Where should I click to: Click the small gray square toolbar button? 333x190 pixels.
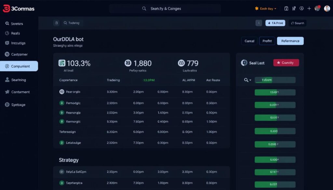(259, 23)
